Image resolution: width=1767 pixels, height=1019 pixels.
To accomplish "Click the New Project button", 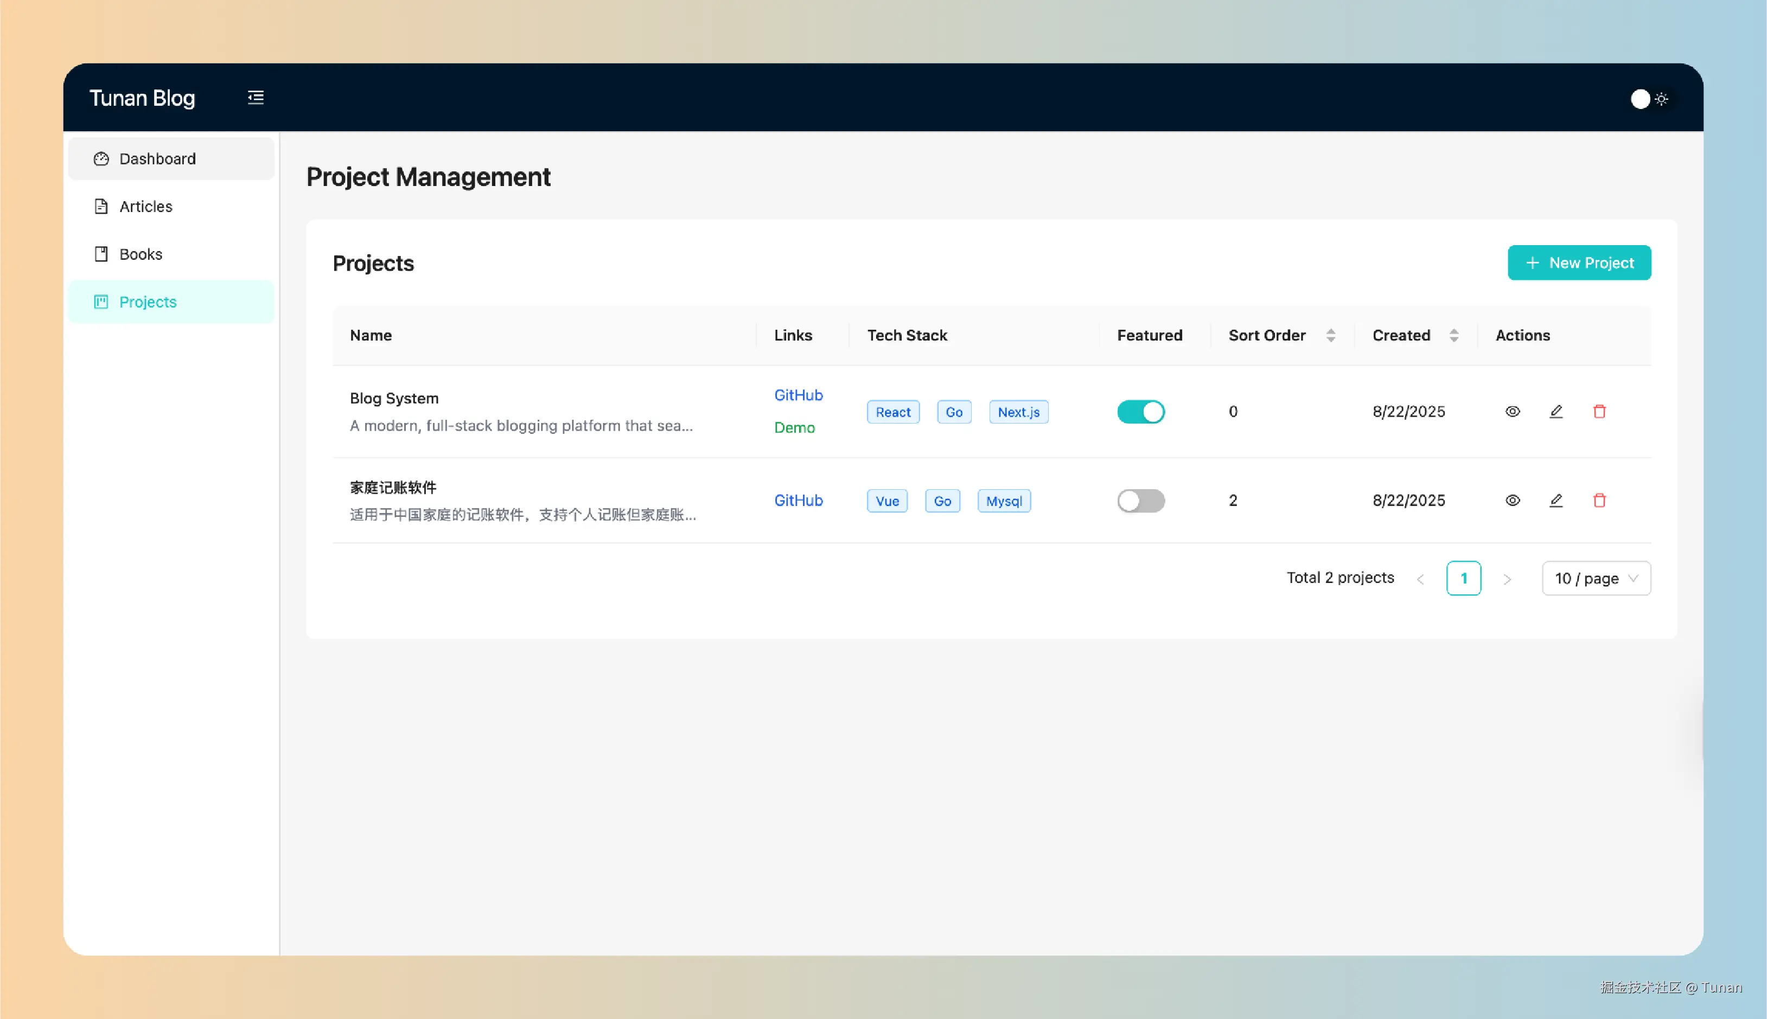I will (1579, 262).
